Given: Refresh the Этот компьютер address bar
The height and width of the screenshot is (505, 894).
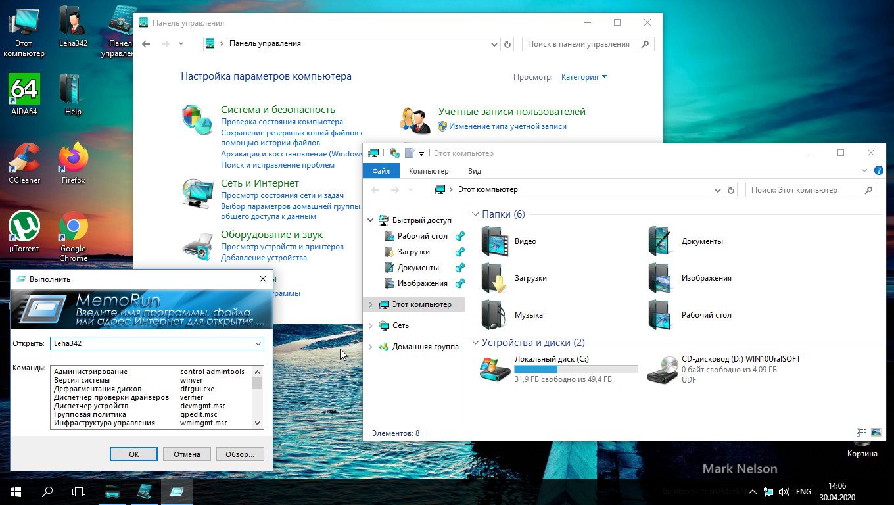Looking at the screenshot, I should coord(731,190).
